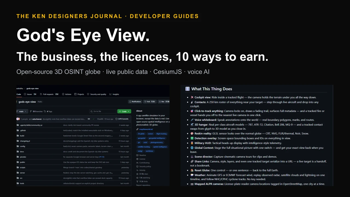
Task: Open the docs folder
Action: pos(22,152)
